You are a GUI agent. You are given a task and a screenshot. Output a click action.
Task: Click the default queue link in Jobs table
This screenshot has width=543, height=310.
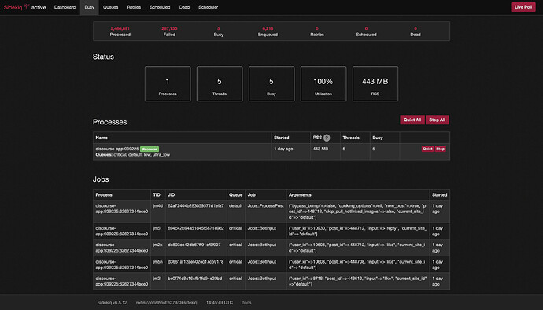tap(235, 205)
